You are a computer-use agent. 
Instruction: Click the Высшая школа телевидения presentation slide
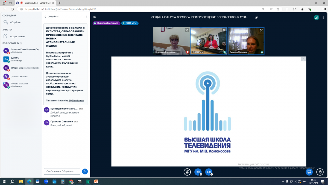point(209,112)
